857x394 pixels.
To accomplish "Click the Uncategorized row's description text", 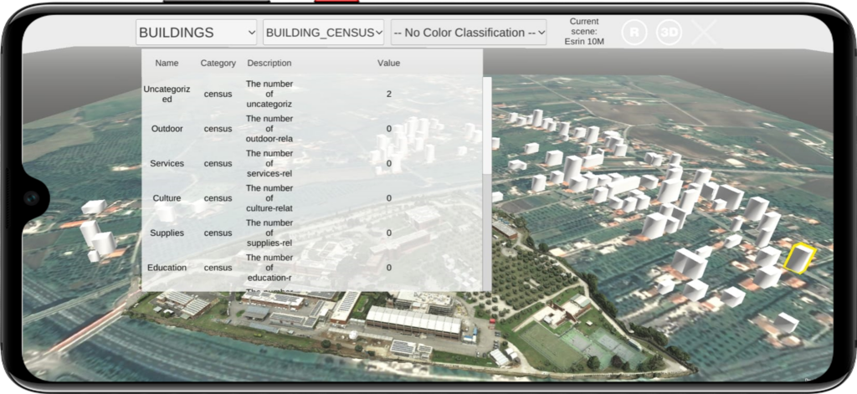I will click(269, 94).
